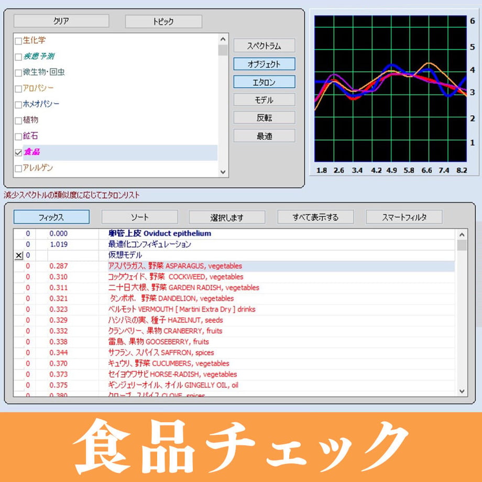
Task: Open the スマートフィルタ button
Action: (404, 217)
